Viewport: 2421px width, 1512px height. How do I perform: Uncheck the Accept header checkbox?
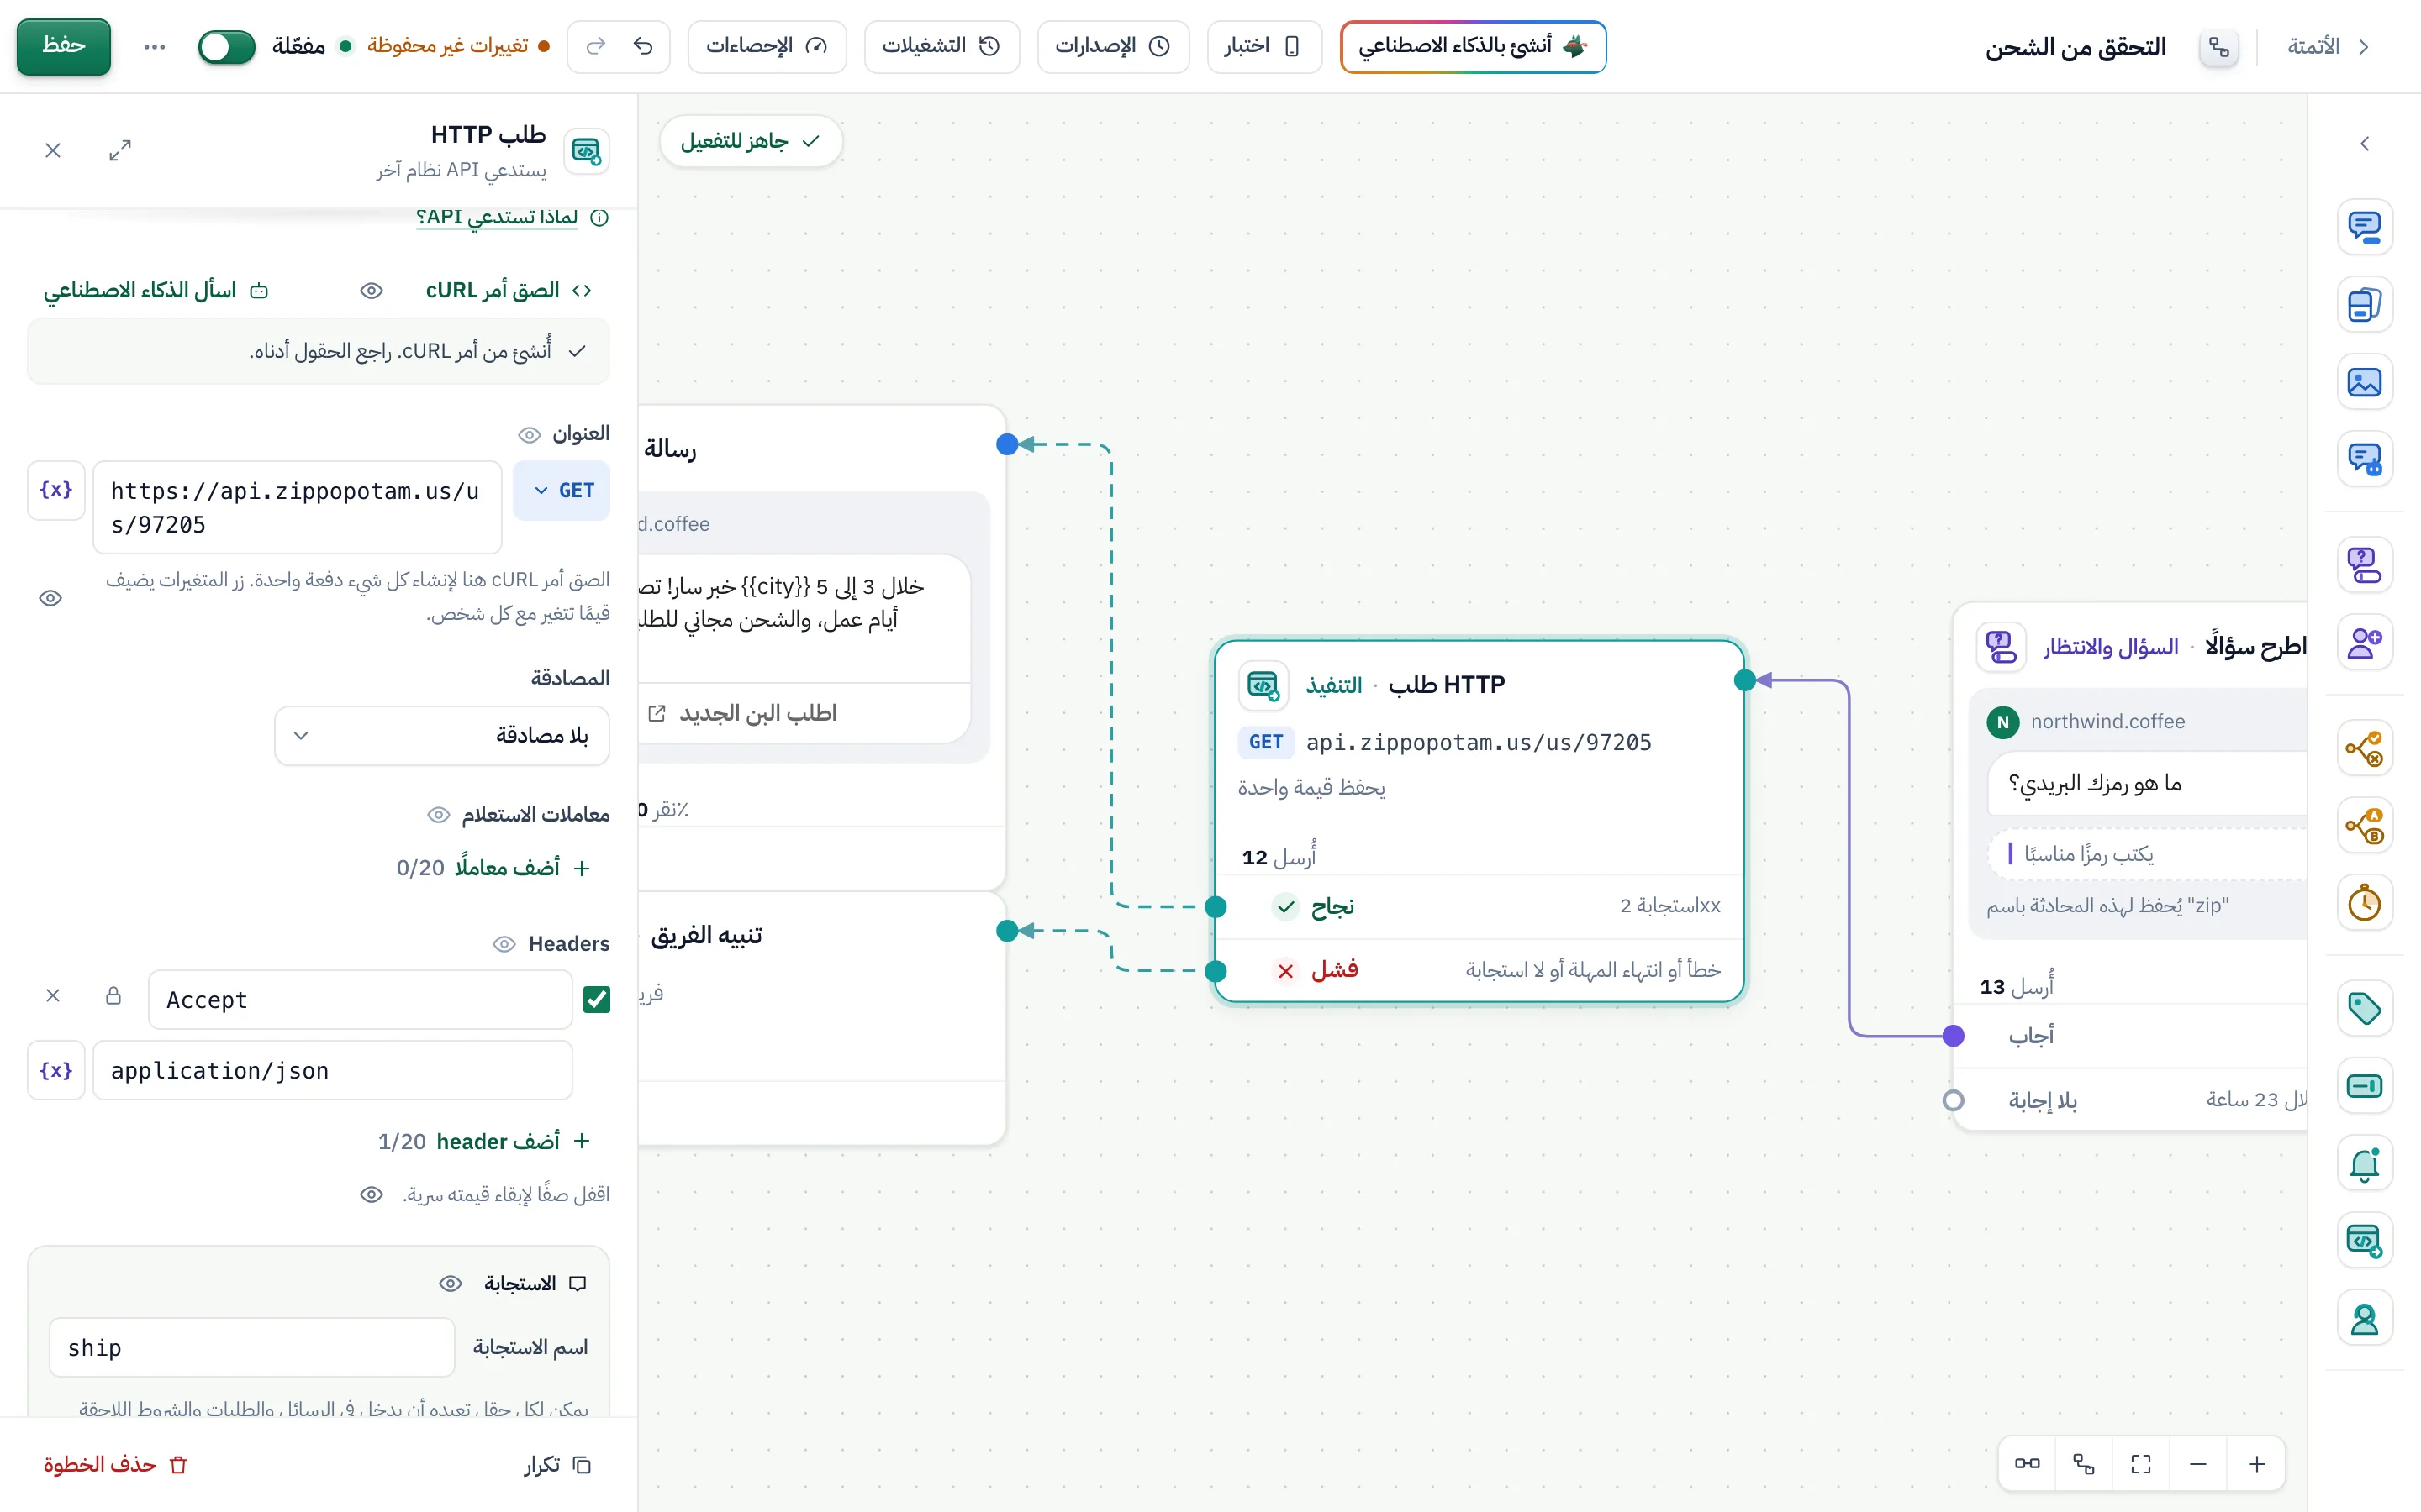597,999
